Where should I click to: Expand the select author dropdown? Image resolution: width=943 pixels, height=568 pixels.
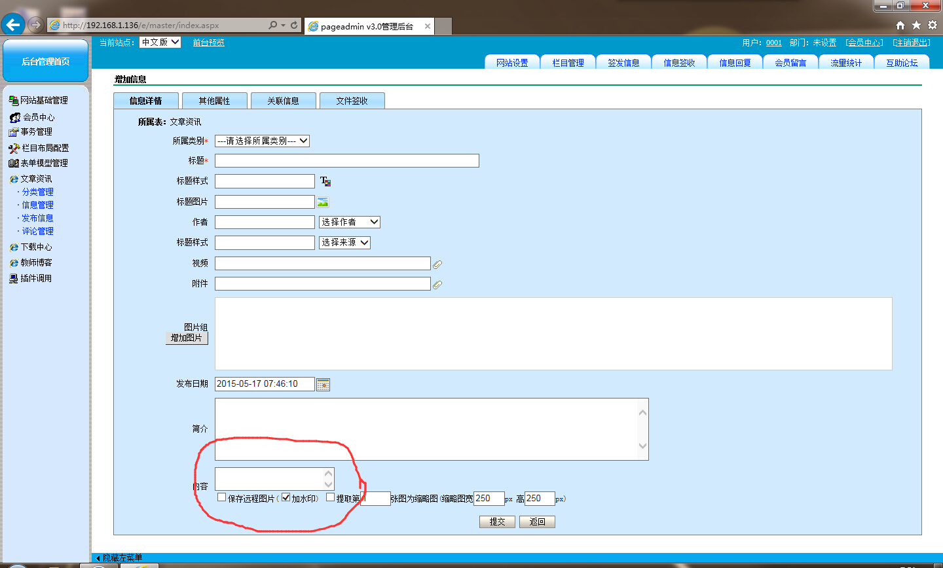click(350, 222)
